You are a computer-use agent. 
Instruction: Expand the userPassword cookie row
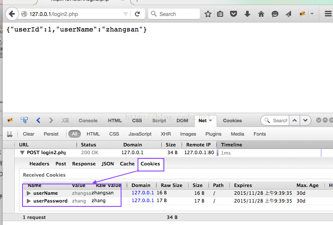(x=29, y=201)
